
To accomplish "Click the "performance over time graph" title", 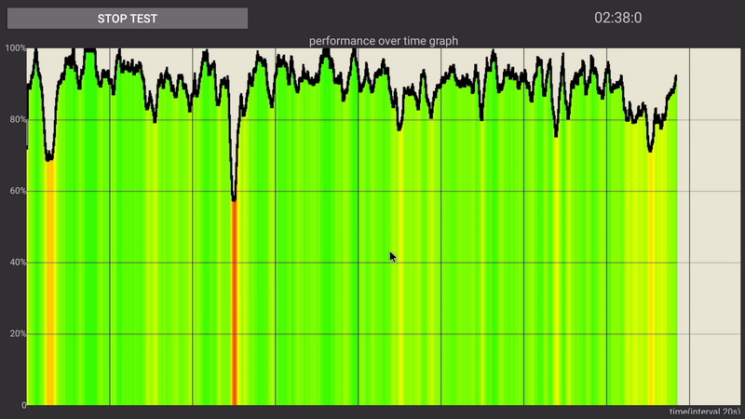I will [383, 41].
